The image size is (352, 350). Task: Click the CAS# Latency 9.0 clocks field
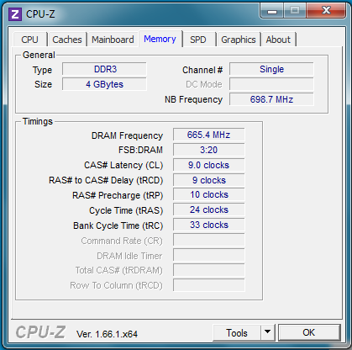(x=209, y=165)
